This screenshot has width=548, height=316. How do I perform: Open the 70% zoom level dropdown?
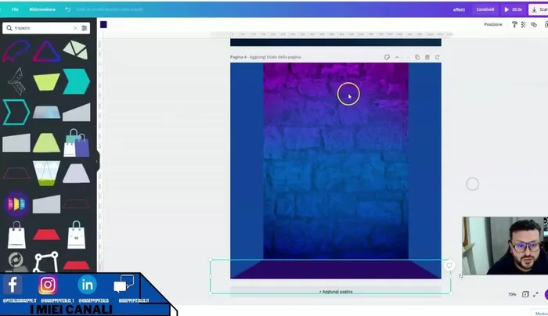pos(512,295)
